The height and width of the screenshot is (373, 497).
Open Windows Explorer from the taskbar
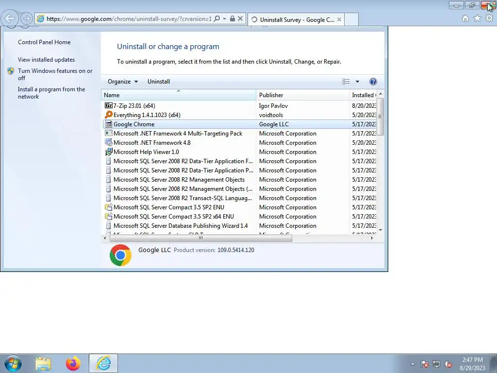point(43,363)
